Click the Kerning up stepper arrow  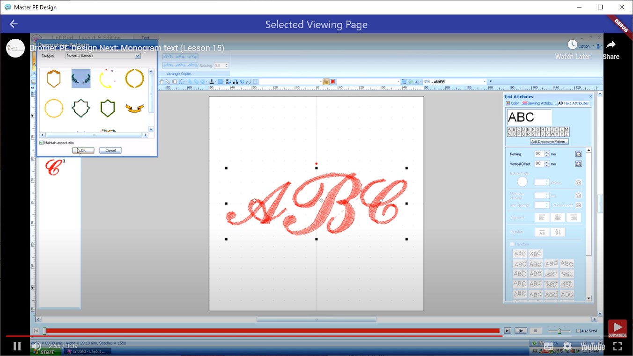547,152
